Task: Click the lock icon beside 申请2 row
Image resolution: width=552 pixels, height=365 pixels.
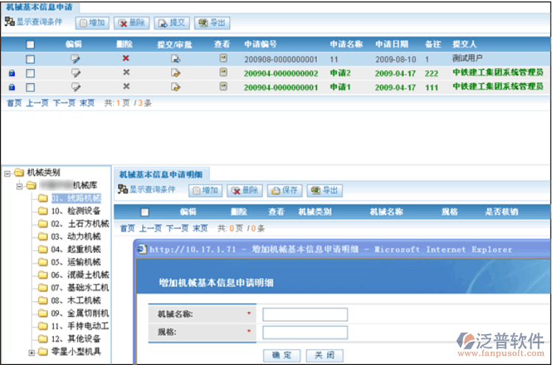Action: pyautogui.click(x=11, y=73)
